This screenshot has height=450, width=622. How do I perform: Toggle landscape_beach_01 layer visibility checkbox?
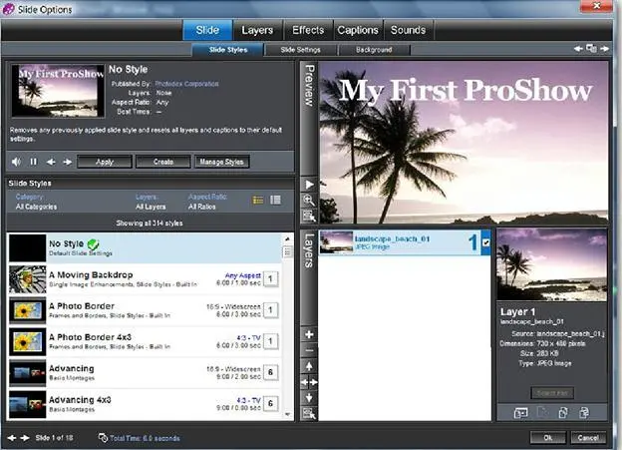(486, 241)
